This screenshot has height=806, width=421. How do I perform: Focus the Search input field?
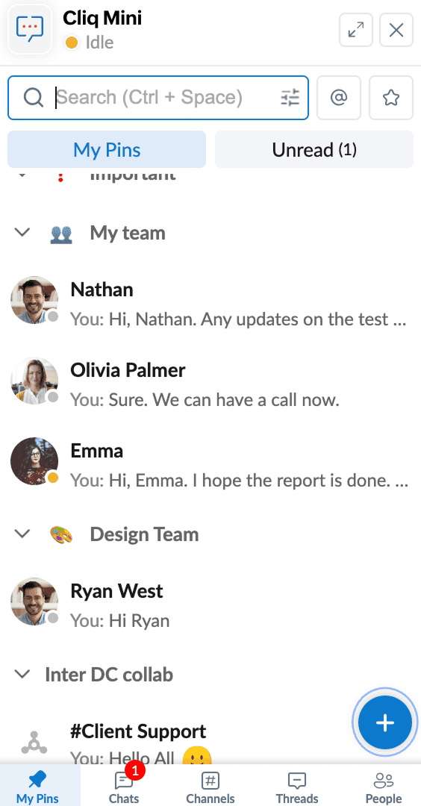pos(164,97)
